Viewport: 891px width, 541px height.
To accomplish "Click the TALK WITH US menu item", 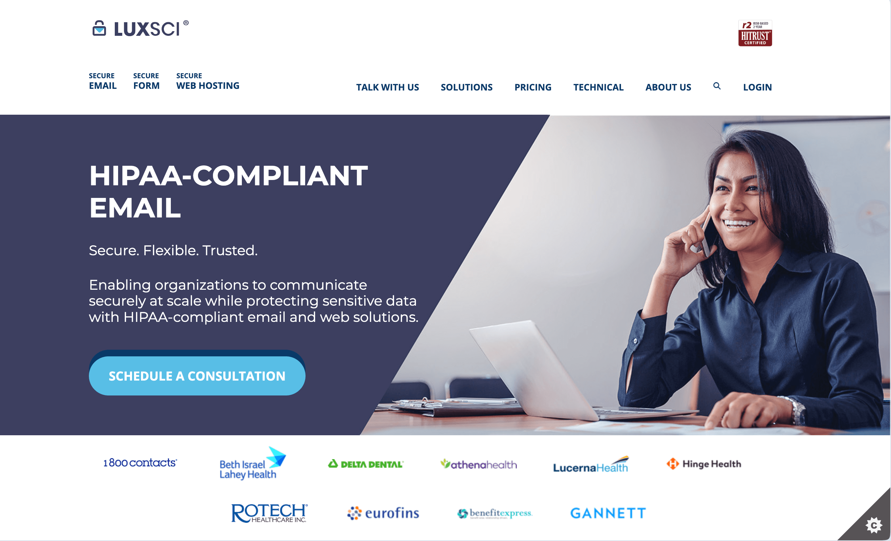I will click(387, 87).
